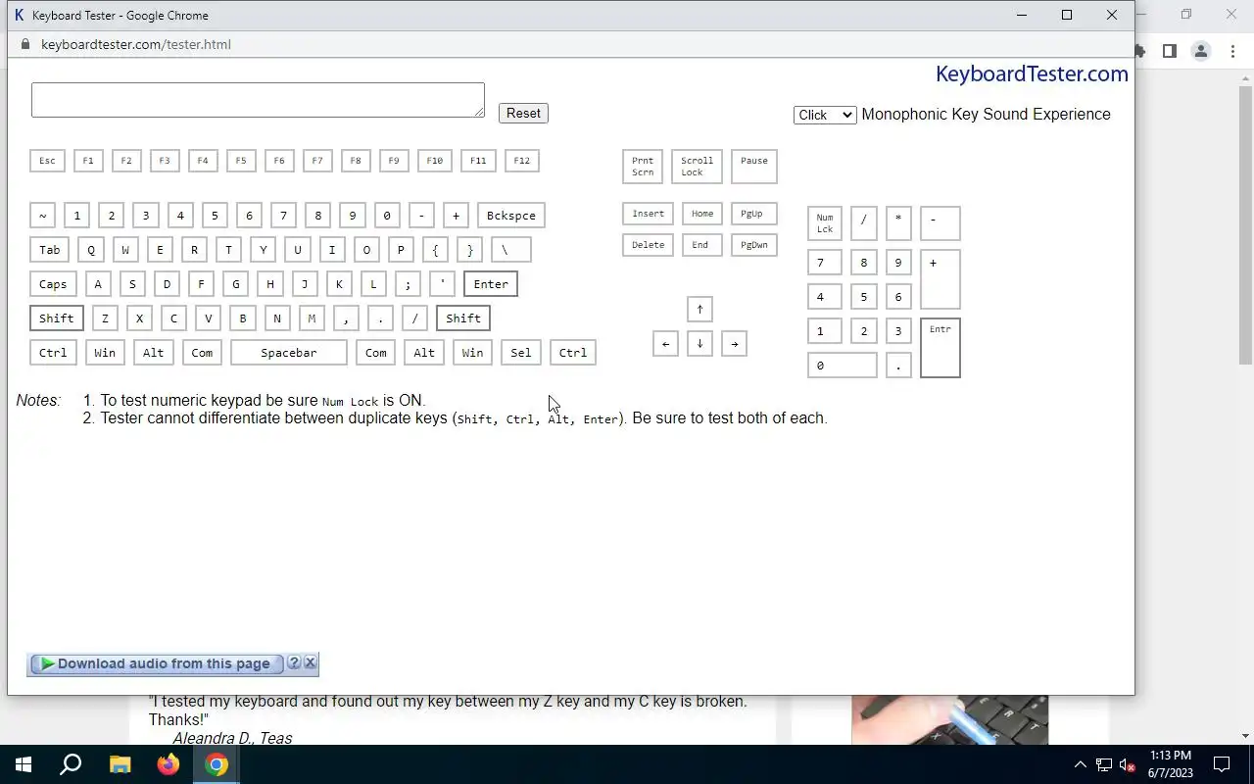Open File Explorer from the taskbar
The height and width of the screenshot is (784, 1254).
pos(120,764)
